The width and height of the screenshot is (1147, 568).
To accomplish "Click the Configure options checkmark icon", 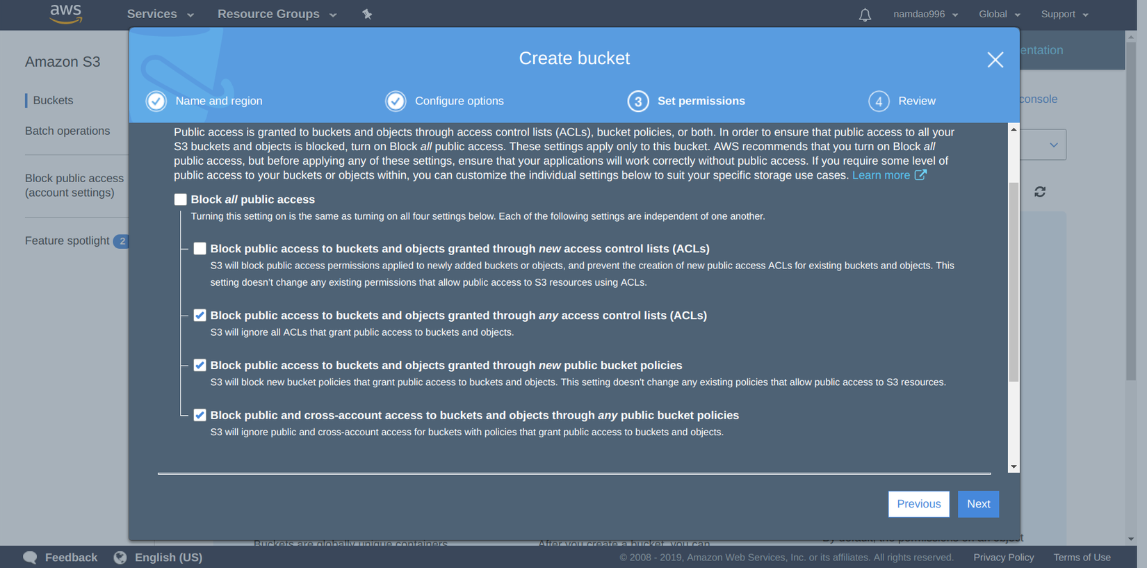I will (x=396, y=102).
